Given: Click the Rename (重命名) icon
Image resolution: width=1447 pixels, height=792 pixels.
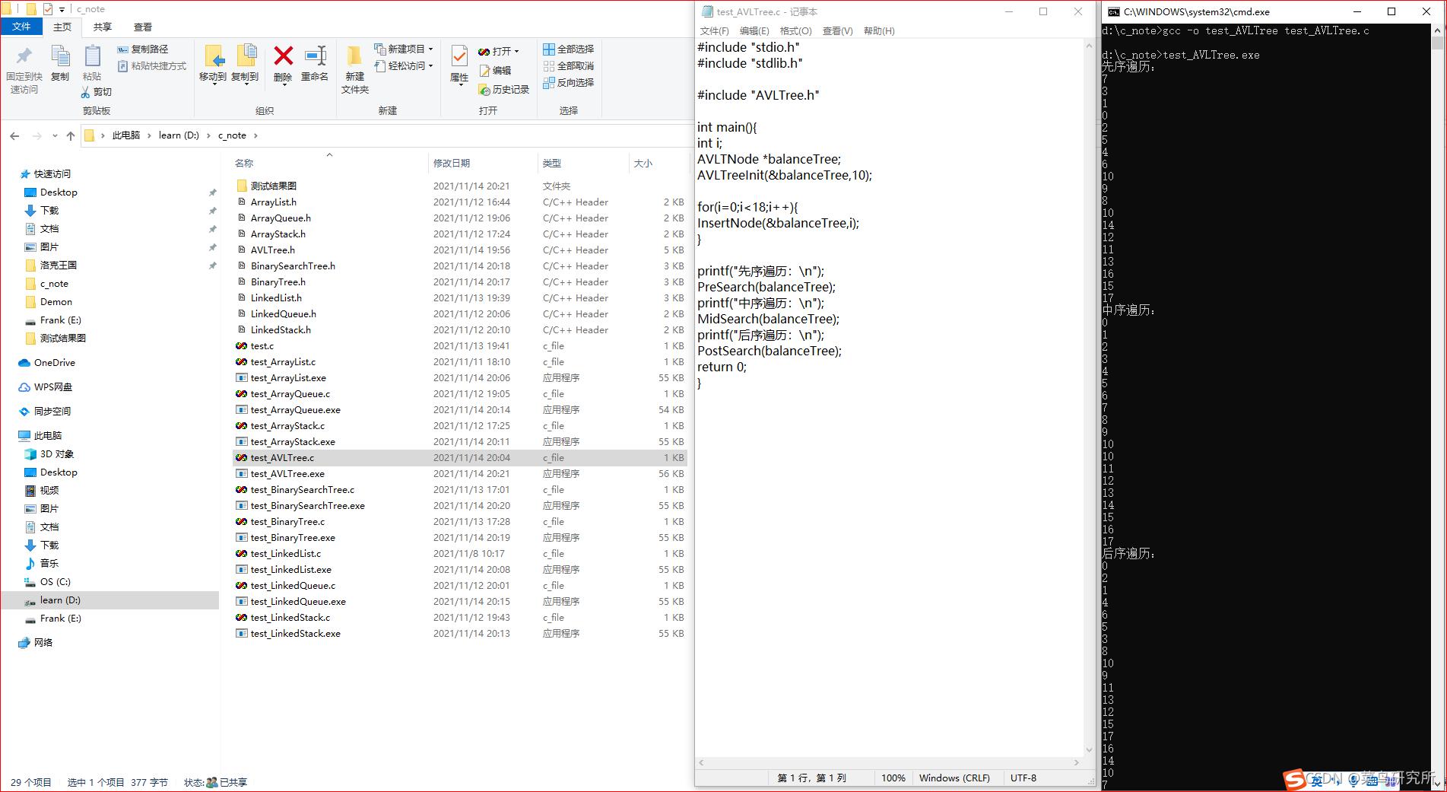Looking at the screenshot, I should (x=315, y=56).
